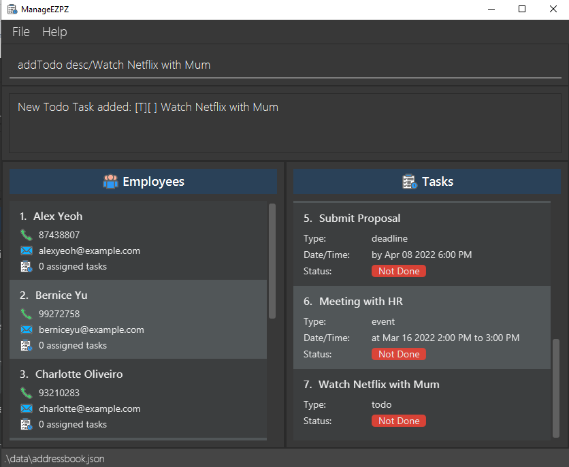
Task: Click the Tasks panel checklist icon
Action: [x=410, y=182]
